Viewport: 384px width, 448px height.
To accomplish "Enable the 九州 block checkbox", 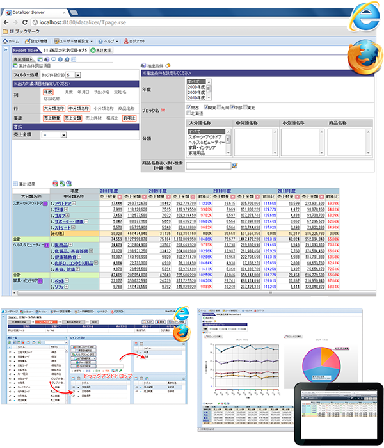I will point(220,107).
